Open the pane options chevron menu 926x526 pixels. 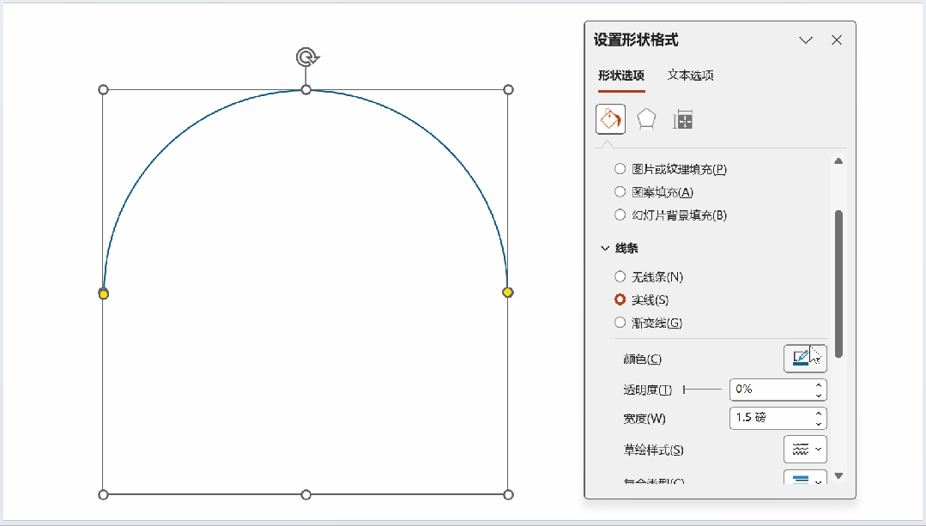click(x=806, y=40)
